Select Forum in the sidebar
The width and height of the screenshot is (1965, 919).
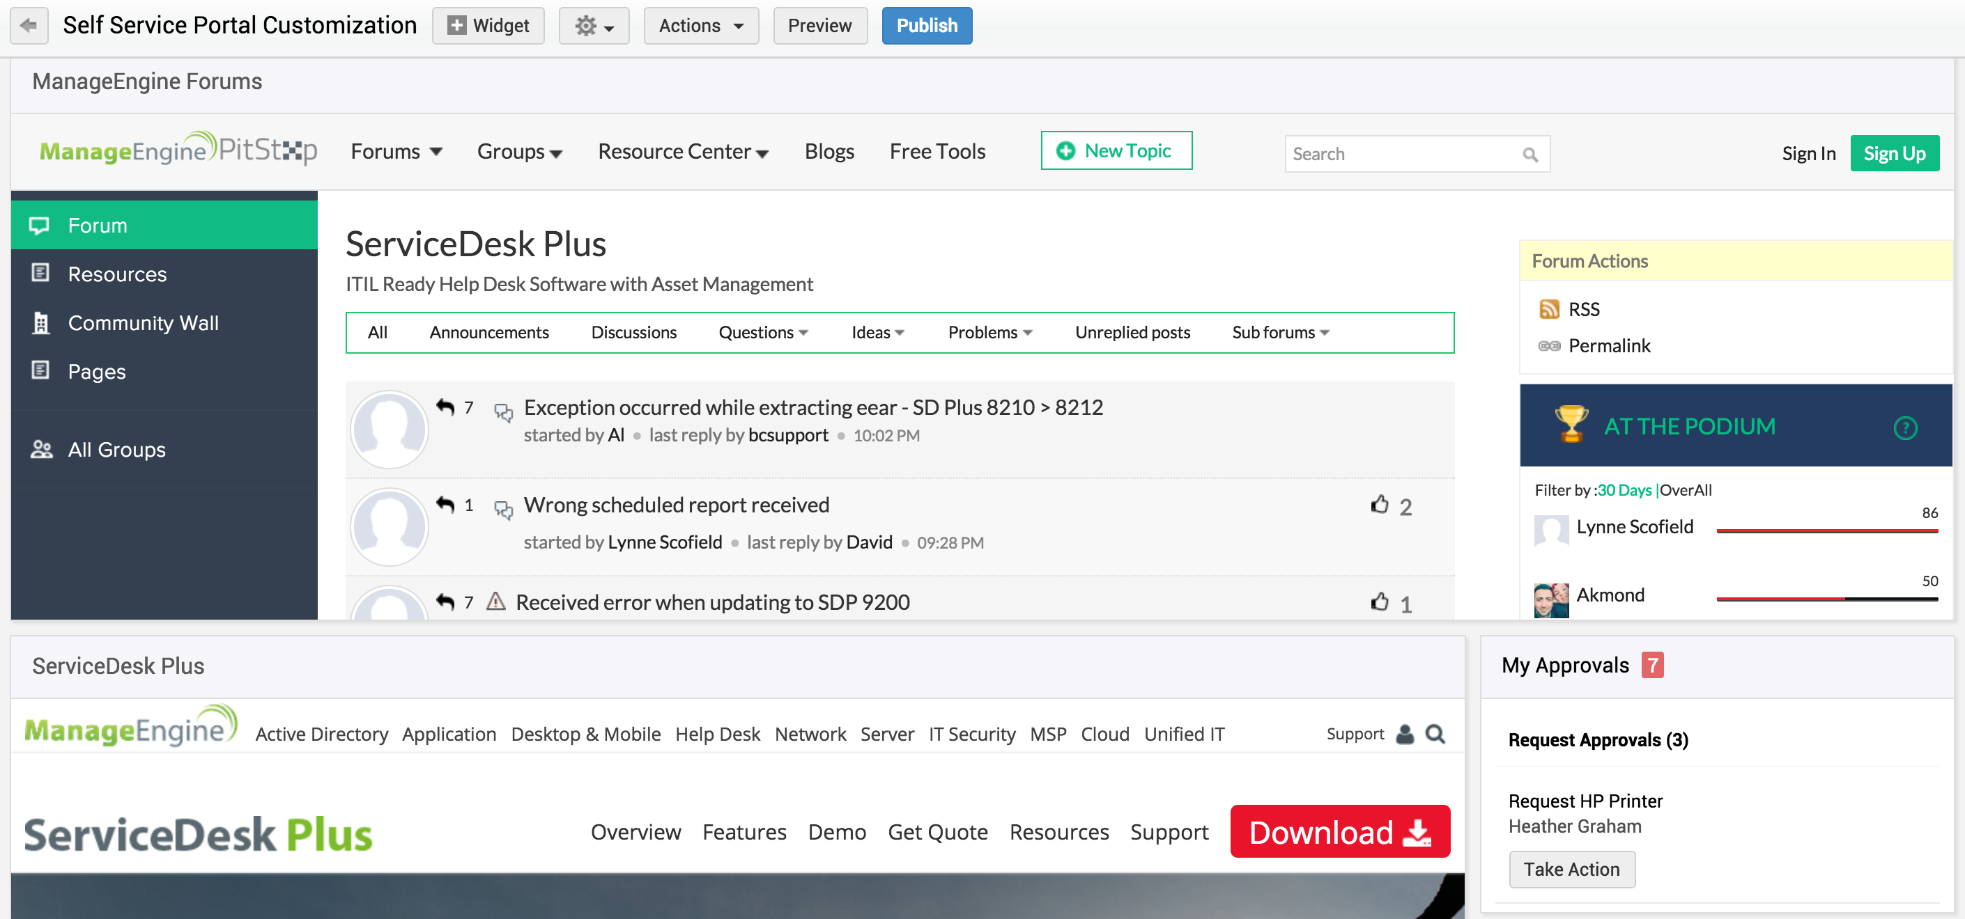[164, 226]
